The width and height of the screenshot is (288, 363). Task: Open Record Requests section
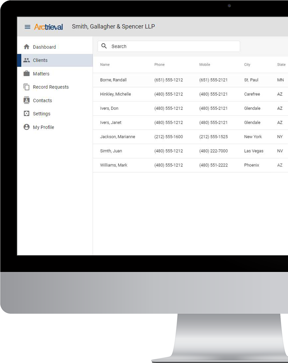coord(55,87)
